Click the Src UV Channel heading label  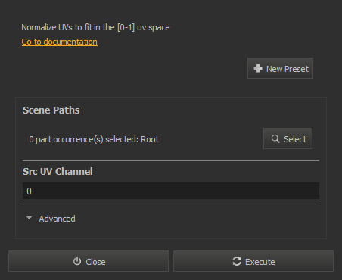58,172
